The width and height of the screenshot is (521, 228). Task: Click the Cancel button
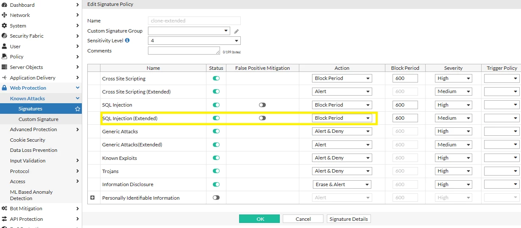click(x=303, y=219)
